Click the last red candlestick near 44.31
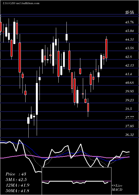 [x=106, y=49]
